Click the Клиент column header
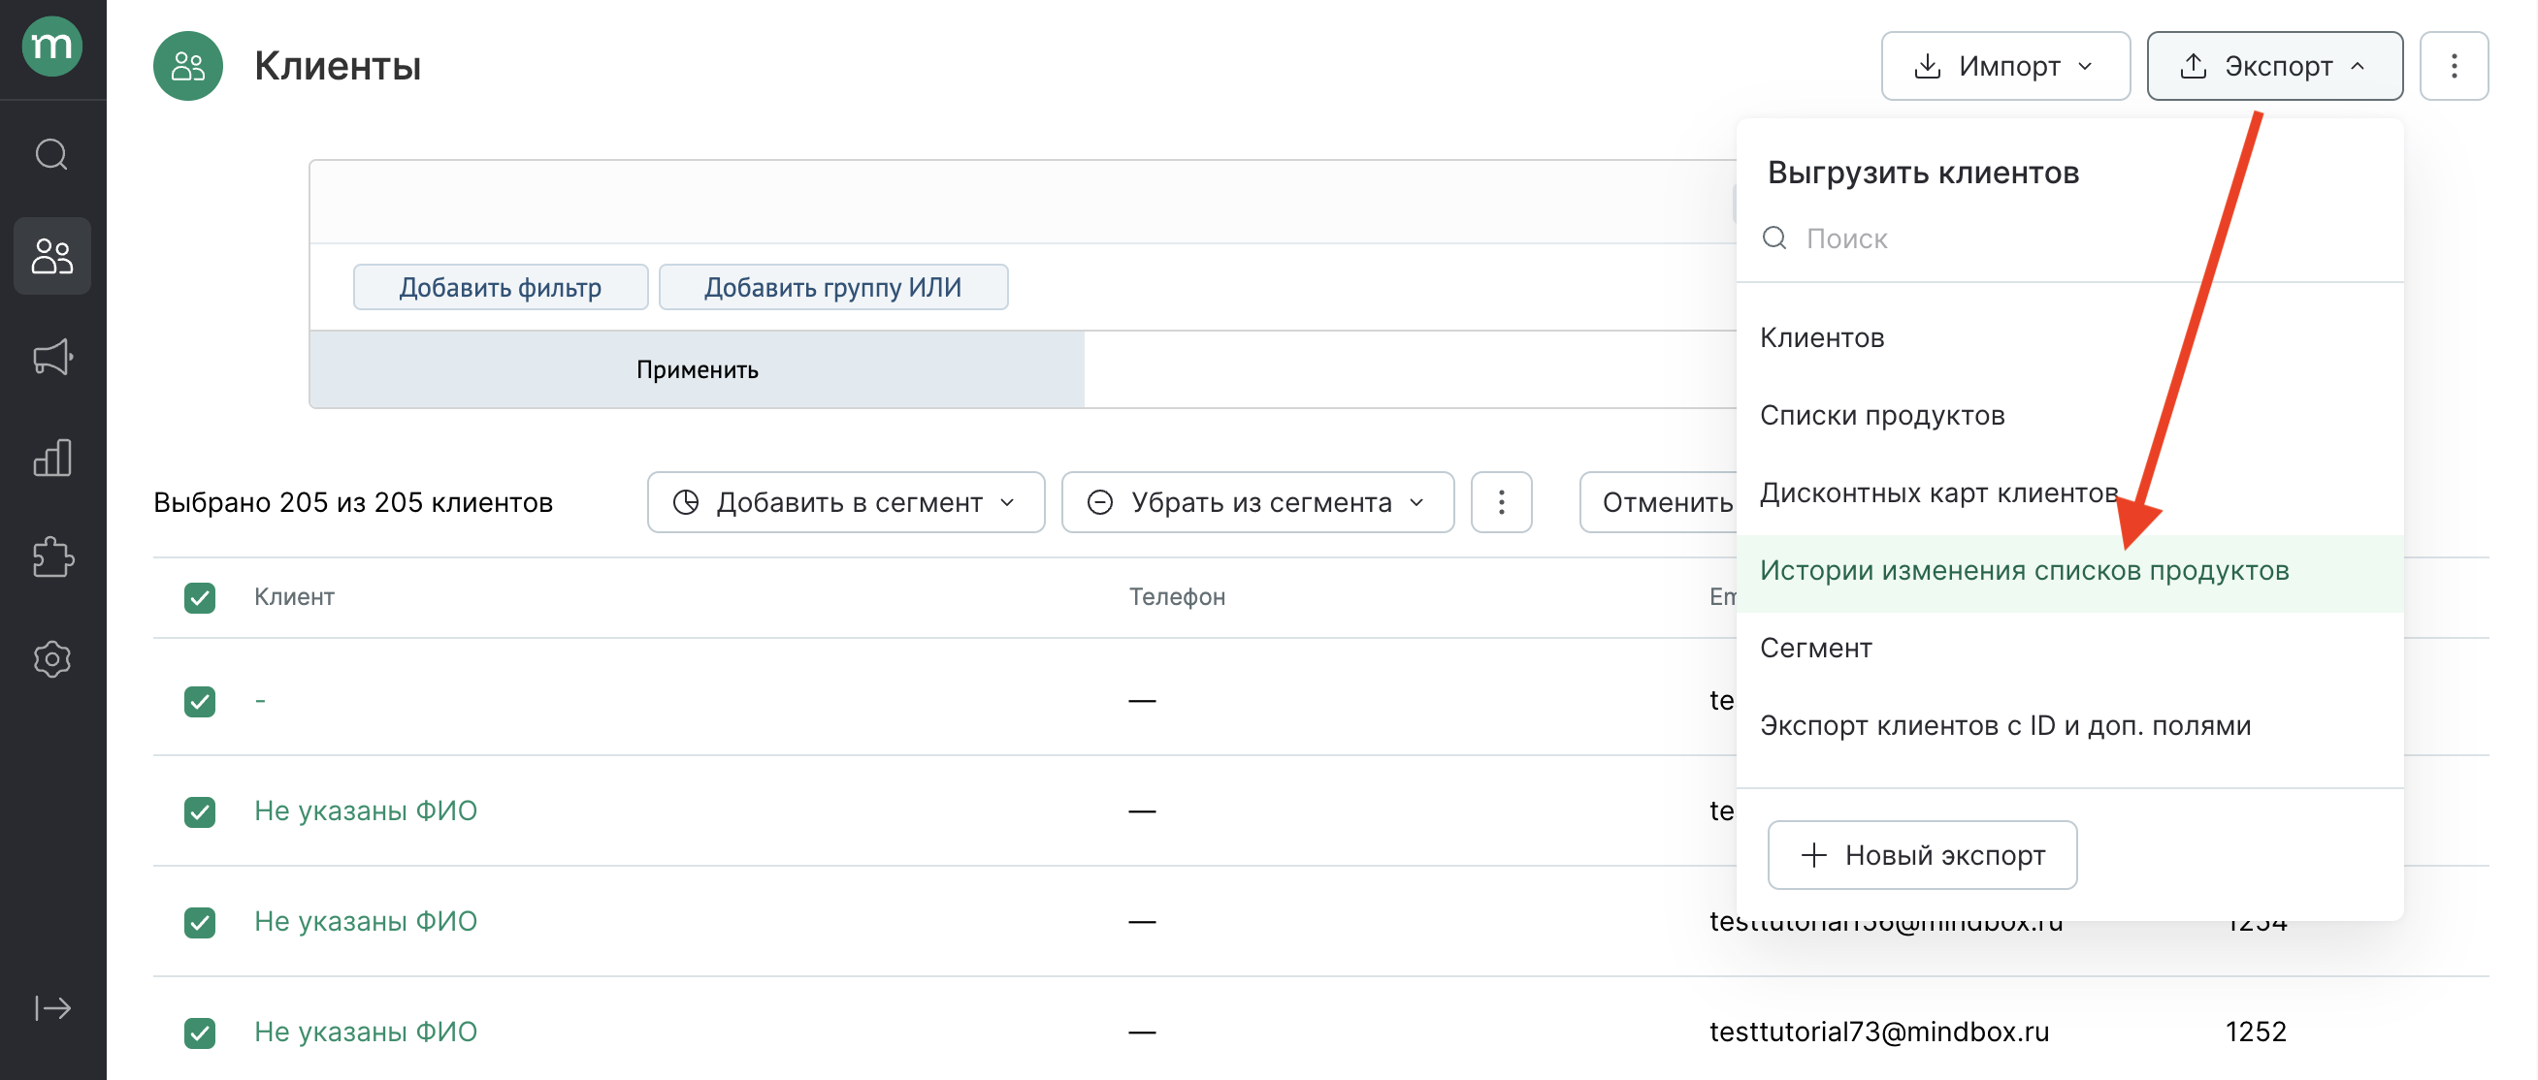The width and height of the screenshot is (2538, 1080). [x=294, y=596]
